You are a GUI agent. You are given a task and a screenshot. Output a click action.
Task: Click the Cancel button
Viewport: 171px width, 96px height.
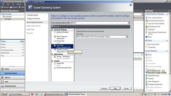point(126,88)
